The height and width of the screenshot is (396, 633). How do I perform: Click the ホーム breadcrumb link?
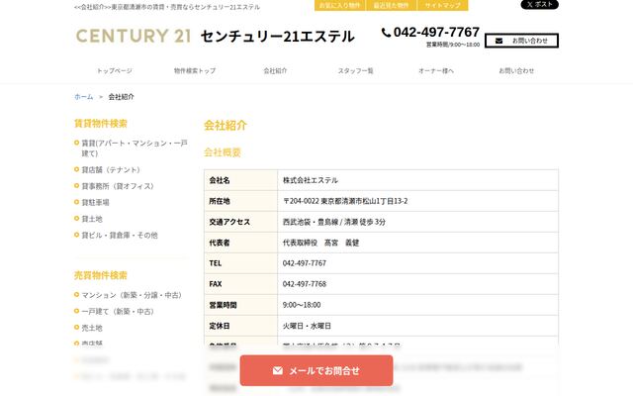tap(83, 97)
